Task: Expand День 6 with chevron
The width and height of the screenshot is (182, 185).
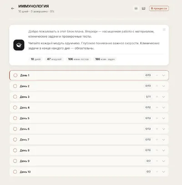Action: [x=163, y=129]
